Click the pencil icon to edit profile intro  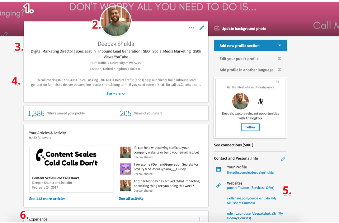click(x=201, y=28)
